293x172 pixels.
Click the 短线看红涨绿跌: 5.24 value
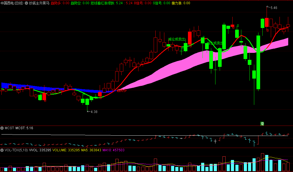pyautogui.click(x=107, y=3)
